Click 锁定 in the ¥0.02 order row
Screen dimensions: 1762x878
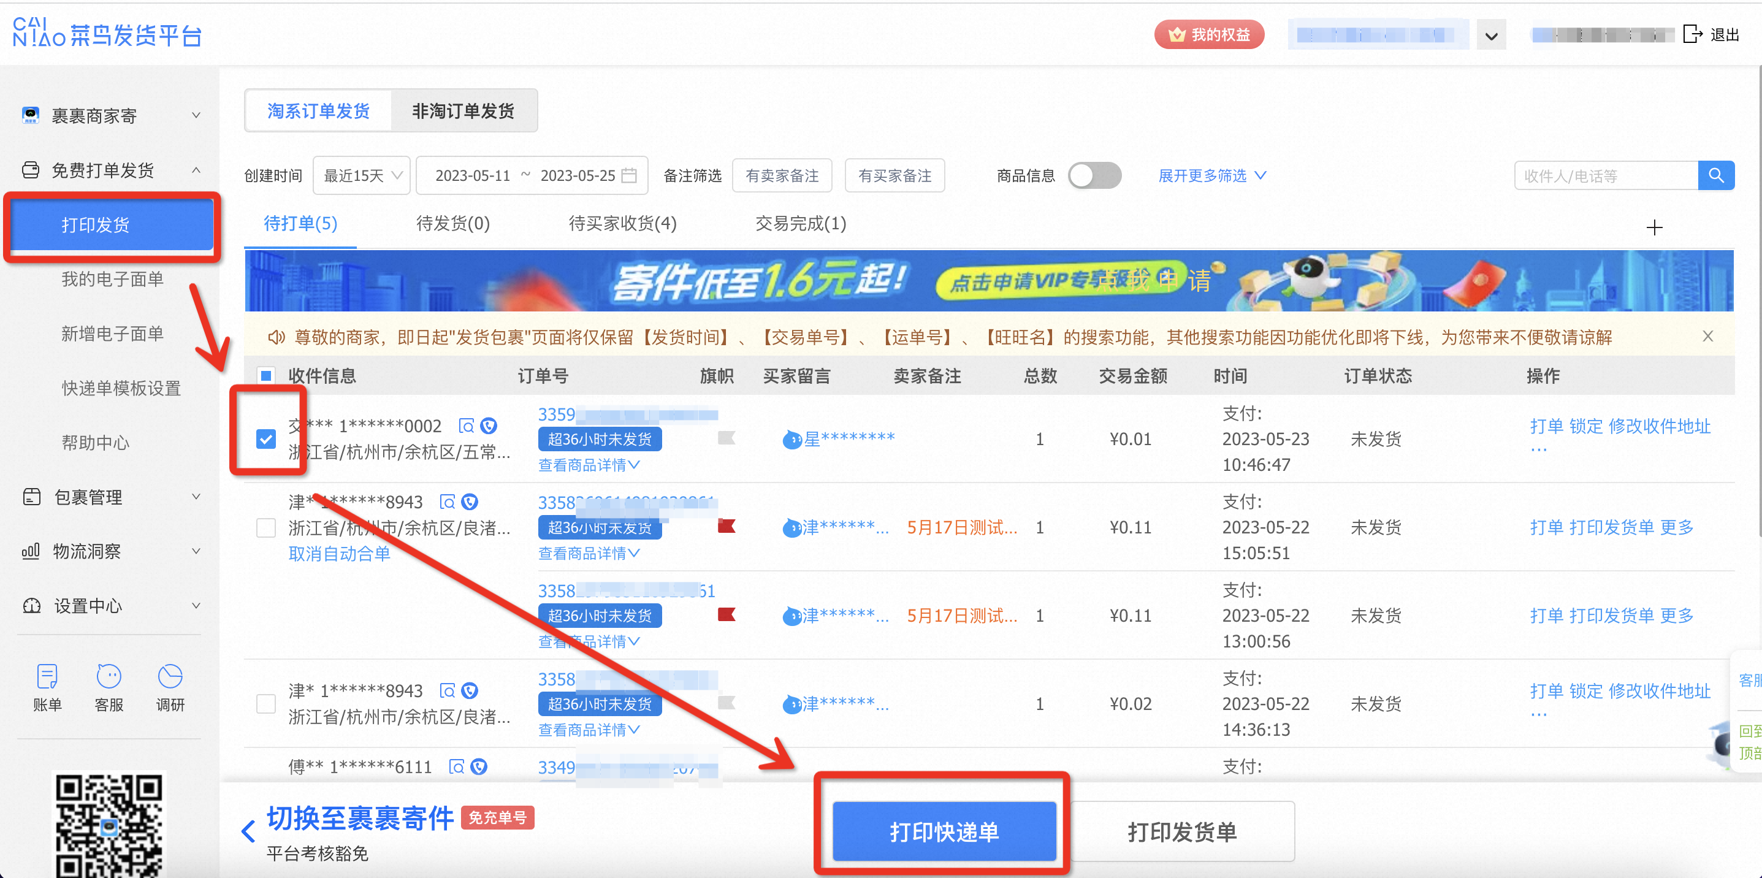1585,690
